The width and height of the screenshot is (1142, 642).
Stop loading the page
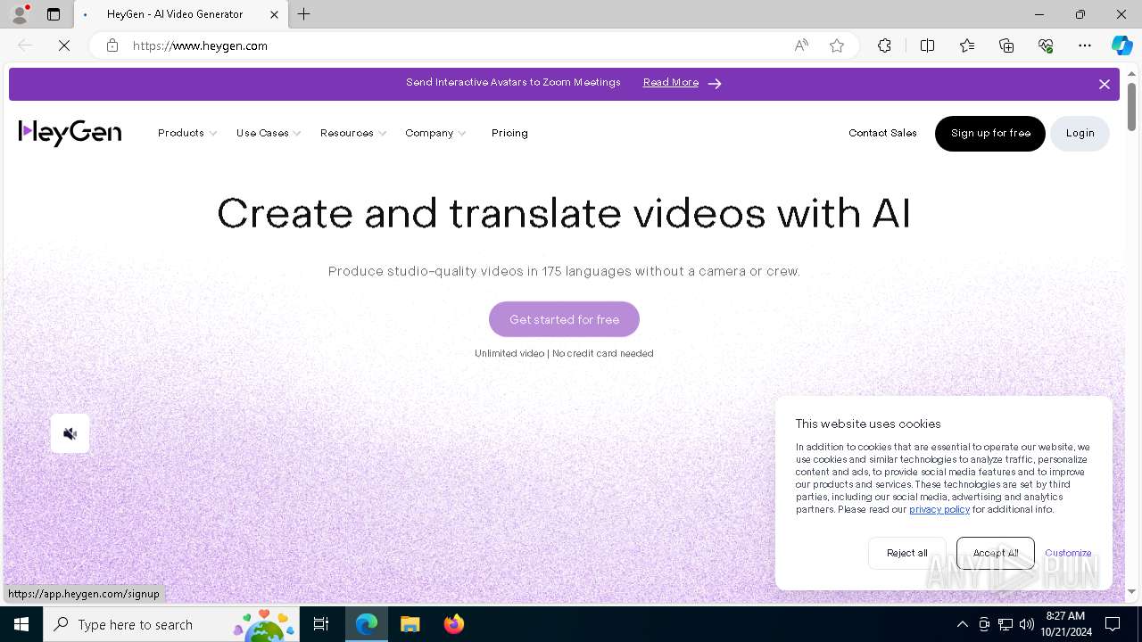(x=64, y=45)
